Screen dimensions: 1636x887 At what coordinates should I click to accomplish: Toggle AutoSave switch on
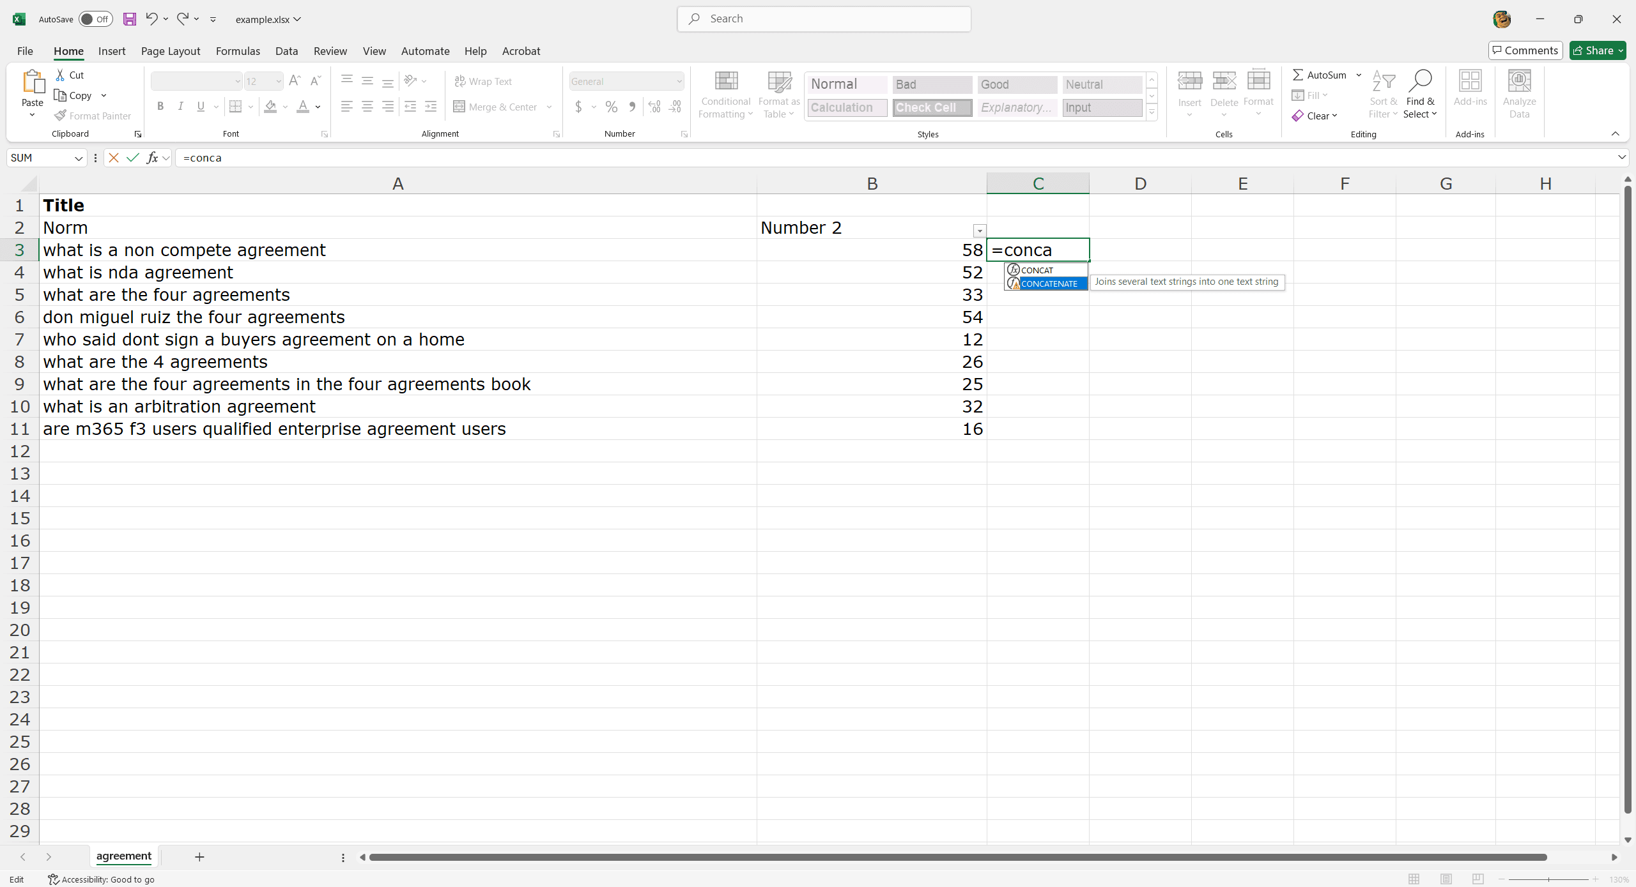click(x=96, y=19)
